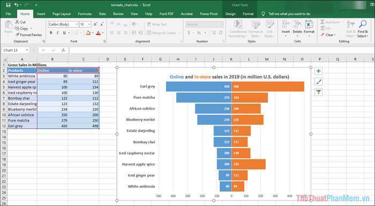Click Find & Select magnifier icon
The width and height of the screenshot is (375, 206).
coord(363,25)
